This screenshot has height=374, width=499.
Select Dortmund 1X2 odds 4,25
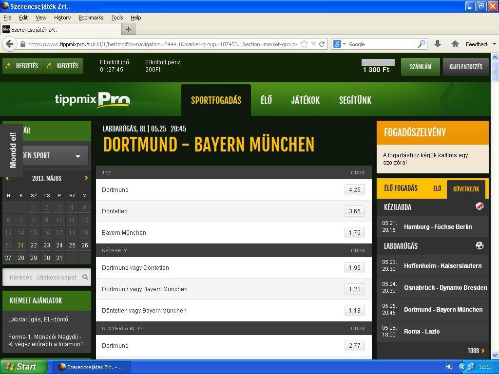point(355,190)
